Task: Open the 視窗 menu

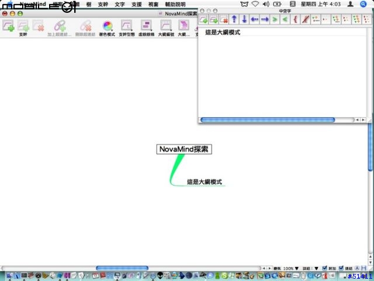Action: pos(153,4)
